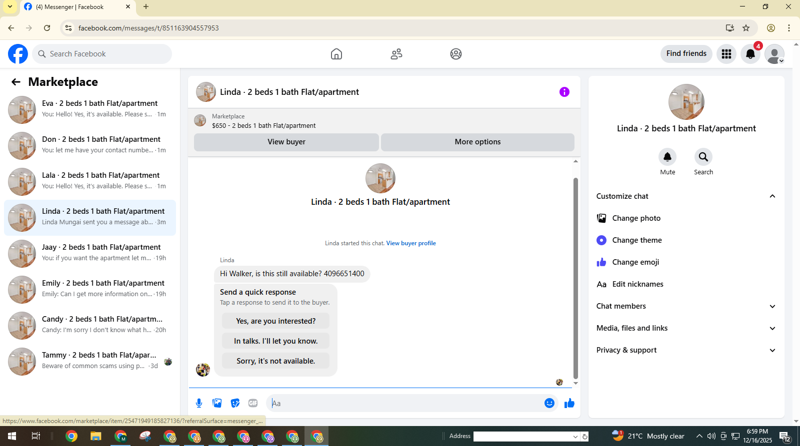Viewport: 800px width, 446px height.
Task: Open notifications bell with 4 badge
Action: 750,54
